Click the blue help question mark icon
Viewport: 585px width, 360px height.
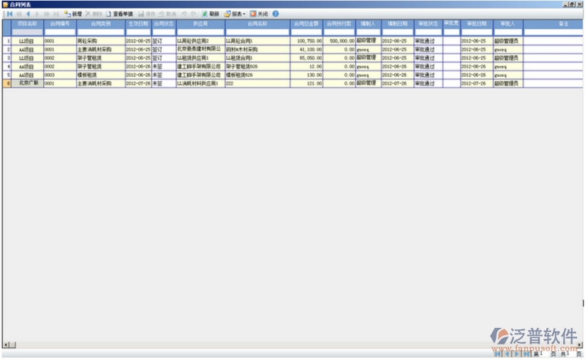click(x=276, y=14)
